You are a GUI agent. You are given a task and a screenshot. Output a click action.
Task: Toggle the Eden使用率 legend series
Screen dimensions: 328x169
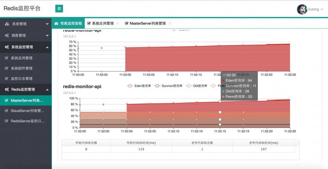click(x=139, y=86)
